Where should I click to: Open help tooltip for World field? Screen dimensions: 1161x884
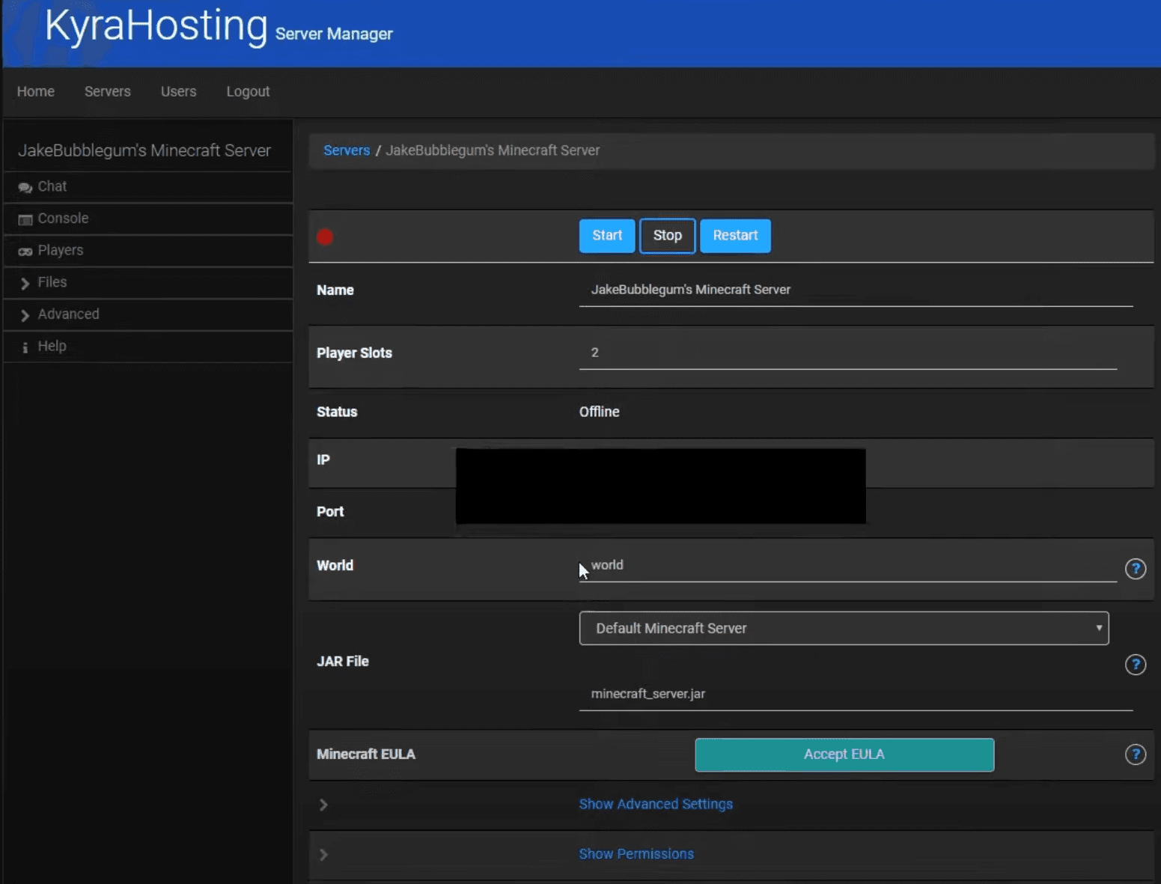[1135, 569]
